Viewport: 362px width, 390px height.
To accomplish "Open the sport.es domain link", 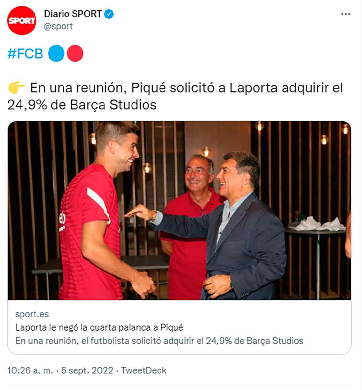I will click(x=32, y=314).
